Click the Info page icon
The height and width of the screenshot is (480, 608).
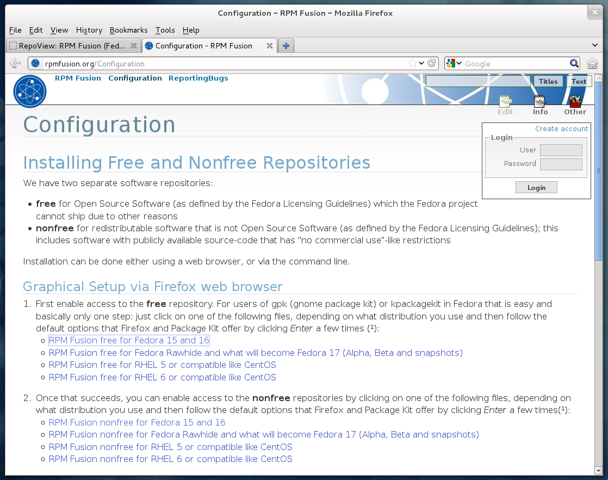[x=540, y=101]
